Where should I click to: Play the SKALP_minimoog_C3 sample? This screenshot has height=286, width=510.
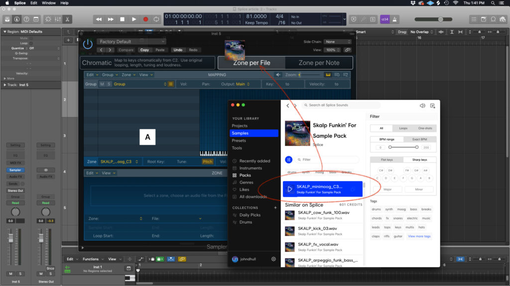(289, 189)
